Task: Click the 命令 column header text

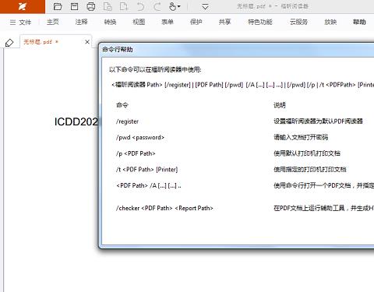Action: [122, 105]
